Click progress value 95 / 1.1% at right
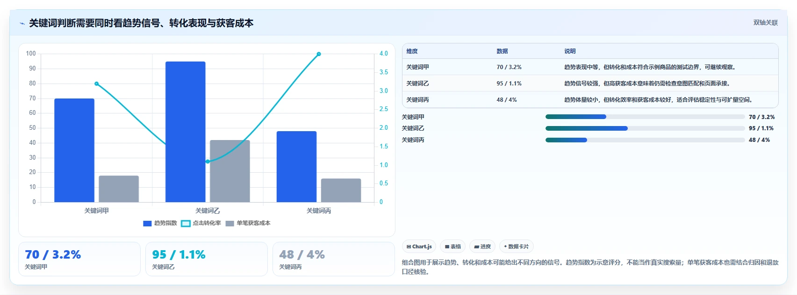Screen dimensions: 797x295 [761, 128]
